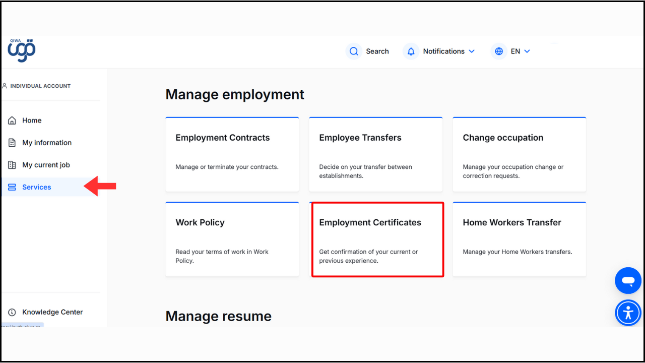The width and height of the screenshot is (645, 363).
Task: Click the language globe icon
Action: pos(499,51)
